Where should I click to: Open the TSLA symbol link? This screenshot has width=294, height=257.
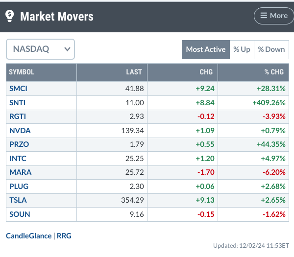[18, 200]
